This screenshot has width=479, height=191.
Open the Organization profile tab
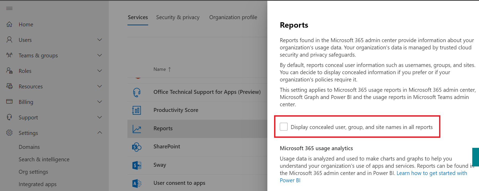point(233,17)
